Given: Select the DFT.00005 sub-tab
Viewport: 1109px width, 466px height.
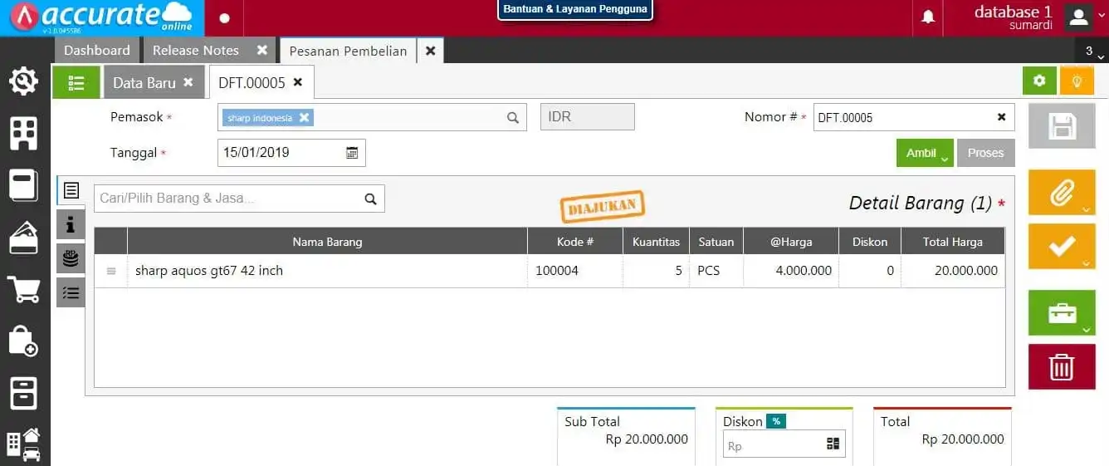Looking at the screenshot, I should tap(252, 83).
